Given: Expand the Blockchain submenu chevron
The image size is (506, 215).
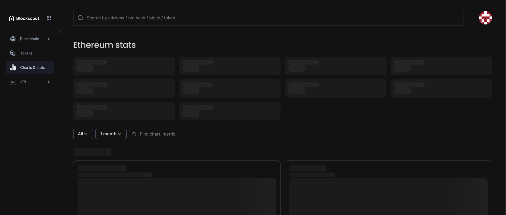Looking at the screenshot, I should pyautogui.click(x=49, y=39).
